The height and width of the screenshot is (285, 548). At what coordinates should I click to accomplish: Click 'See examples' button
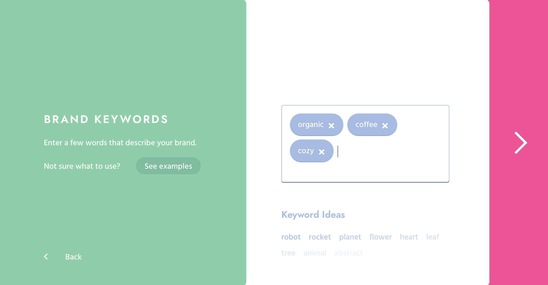click(x=167, y=166)
